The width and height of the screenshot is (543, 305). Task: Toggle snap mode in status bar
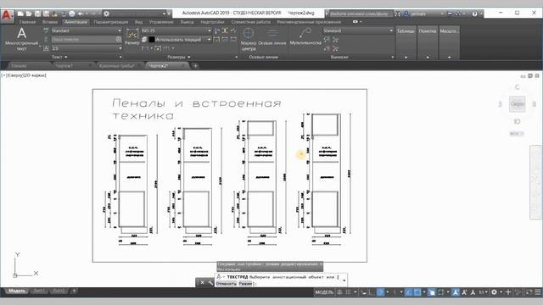pyautogui.click(x=349, y=292)
